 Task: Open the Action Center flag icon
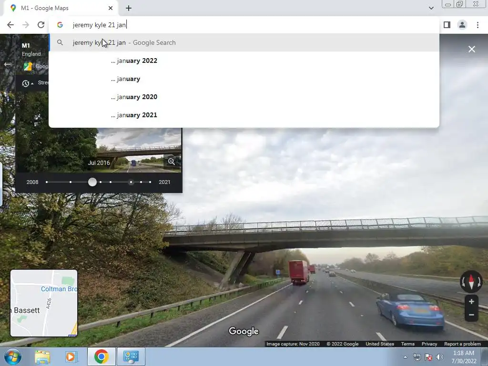tap(428, 357)
